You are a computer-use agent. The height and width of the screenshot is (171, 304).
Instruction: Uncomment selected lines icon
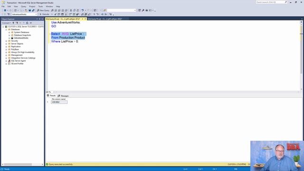pyautogui.click(x=97, y=14)
